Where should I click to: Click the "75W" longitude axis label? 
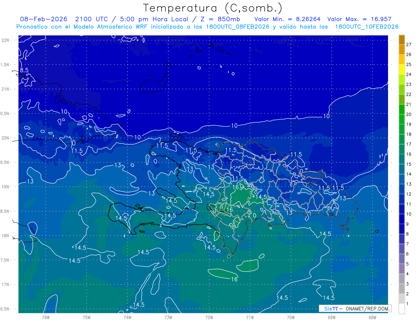[86, 317]
